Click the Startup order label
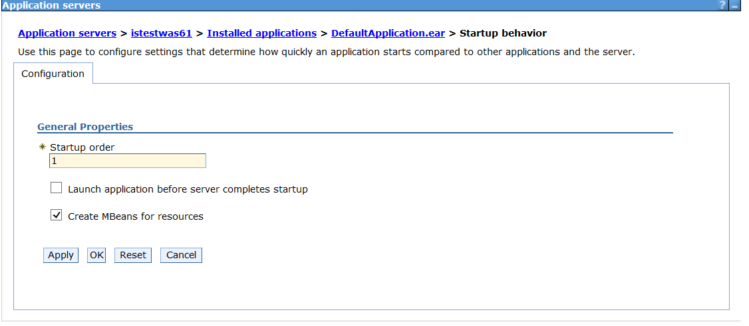The height and width of the screenshot is (326, 749). (x=82, y=147)
